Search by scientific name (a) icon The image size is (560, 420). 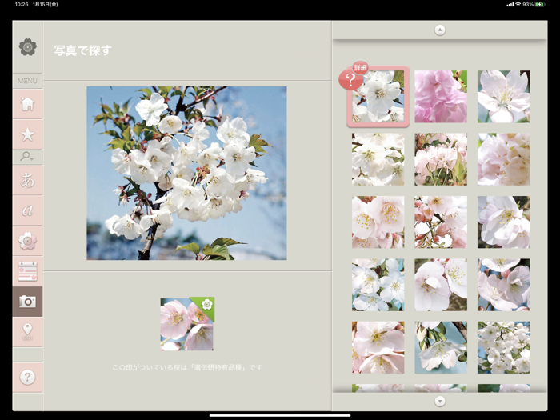coord(27,210)
